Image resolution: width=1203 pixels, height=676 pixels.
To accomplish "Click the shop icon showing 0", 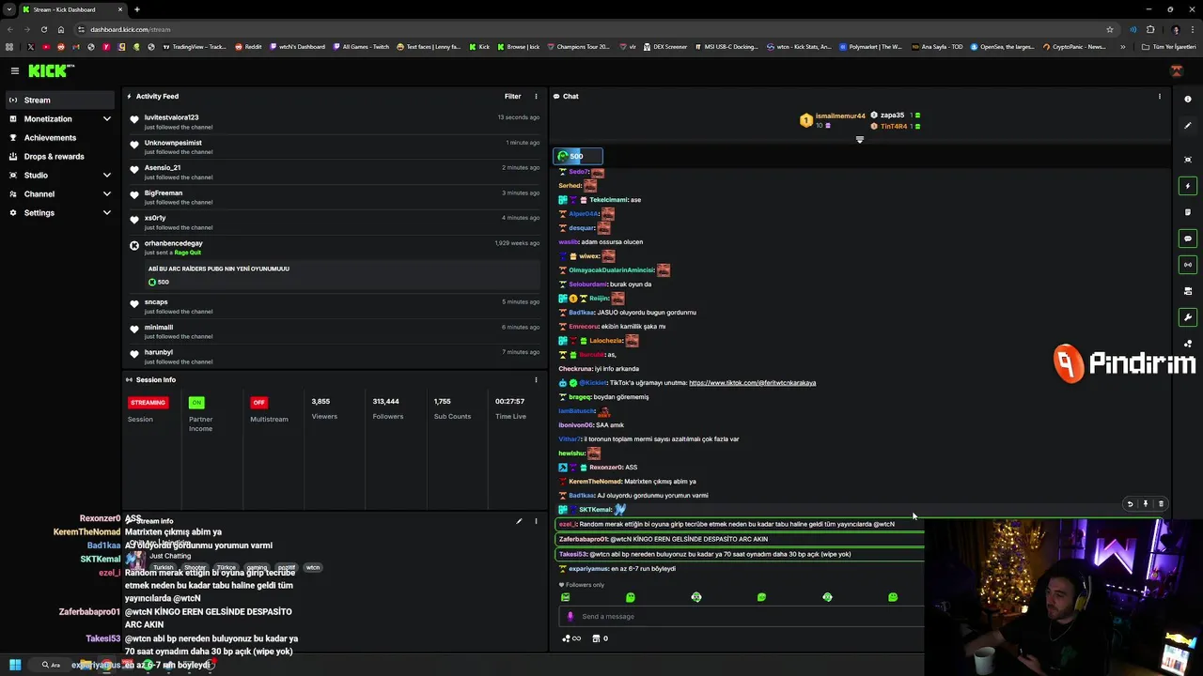I will click(x=600, y=638).
